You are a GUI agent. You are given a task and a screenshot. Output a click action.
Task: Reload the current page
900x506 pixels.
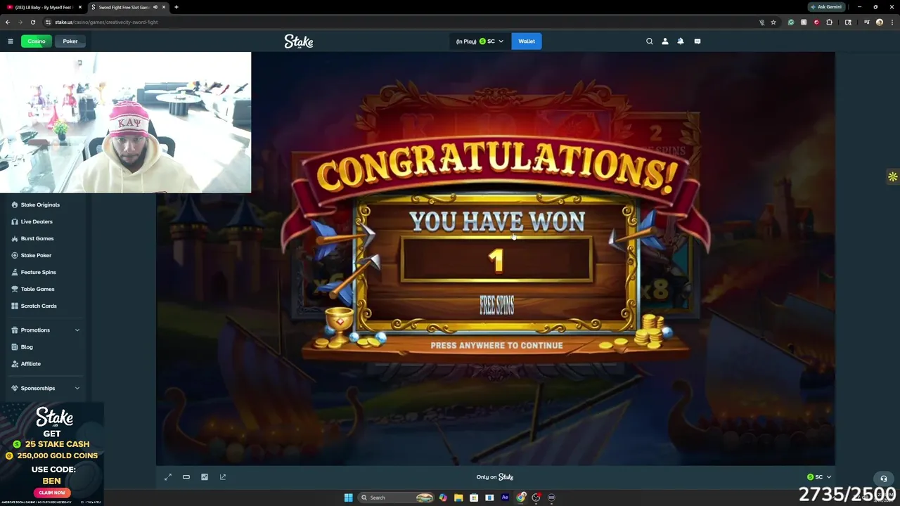click(32, 22)
